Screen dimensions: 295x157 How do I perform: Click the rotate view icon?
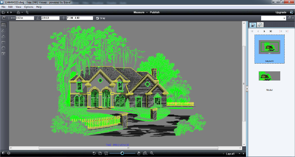coord(94,153)
